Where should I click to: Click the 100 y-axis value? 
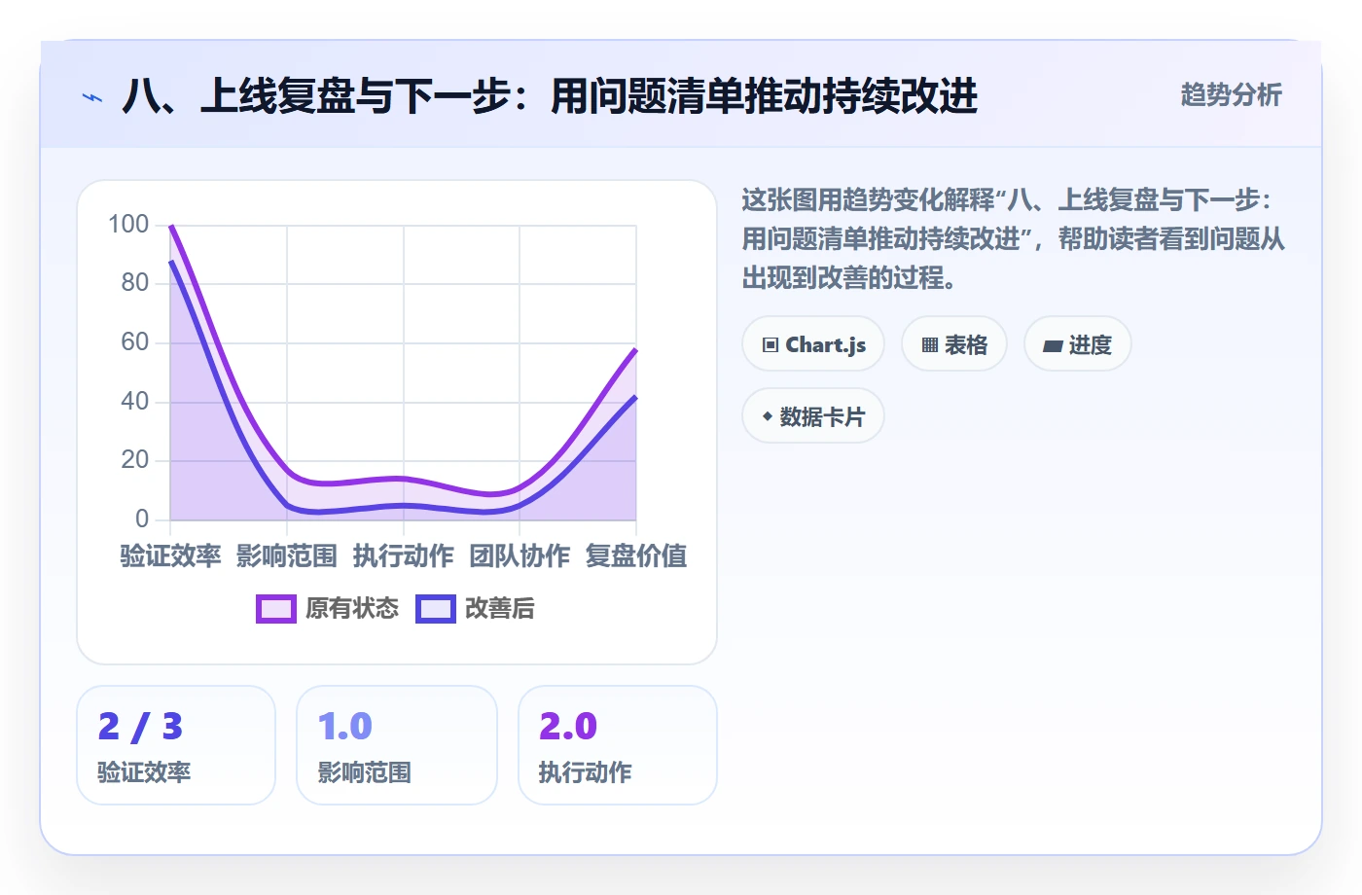pos(128,225)
